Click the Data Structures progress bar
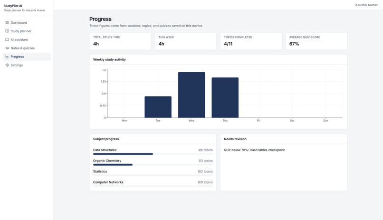The height and width of the screenshot is (220, 383). coord(153,154)
